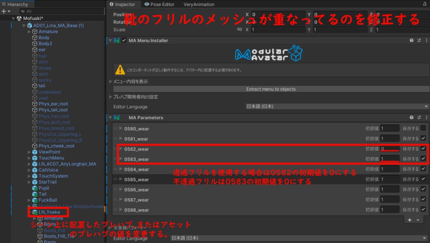Viewport: 430px width, 243px height.
Task: Click the Phys_cheek_root cube icon
Action: click(x=35, y=146)
